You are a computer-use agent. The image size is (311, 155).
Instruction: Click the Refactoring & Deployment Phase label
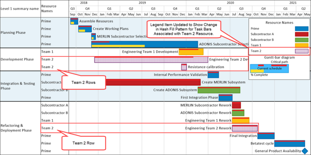point(16,128)
